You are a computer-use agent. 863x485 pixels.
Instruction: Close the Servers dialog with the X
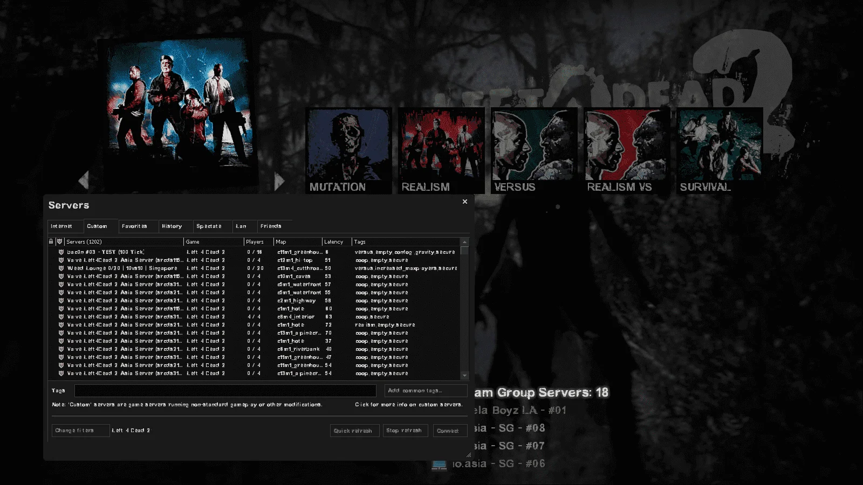pyautogui.click(x=465, y=202)
